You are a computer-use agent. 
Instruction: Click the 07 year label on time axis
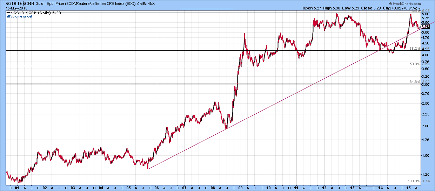(185, 188)
